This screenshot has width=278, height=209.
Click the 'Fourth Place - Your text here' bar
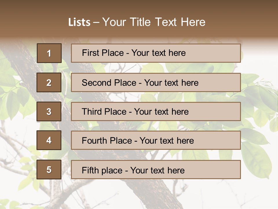pyautogui.click(x=156, y=140)
